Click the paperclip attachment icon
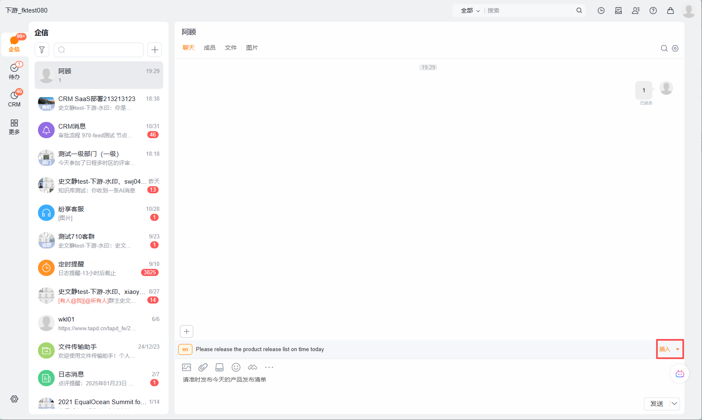 [203, 367]
